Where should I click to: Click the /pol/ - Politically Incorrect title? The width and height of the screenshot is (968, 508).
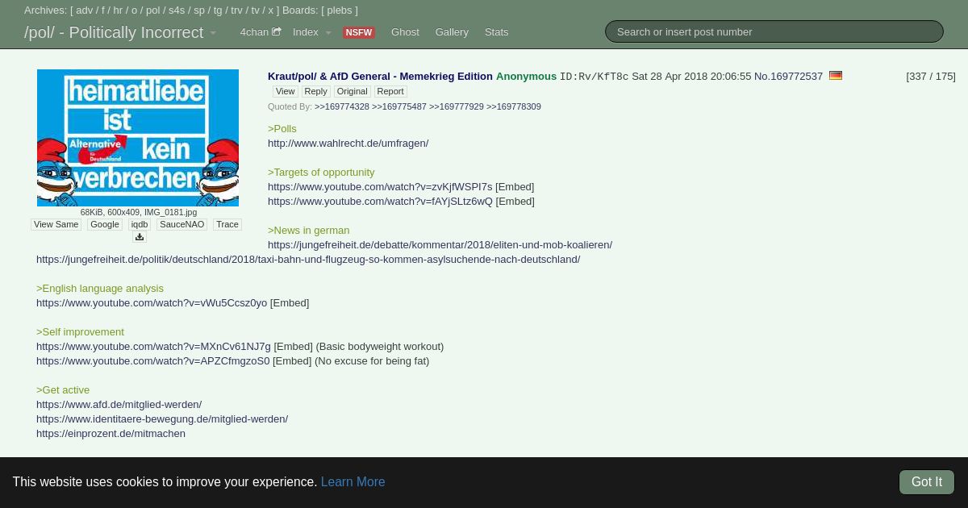114,32
